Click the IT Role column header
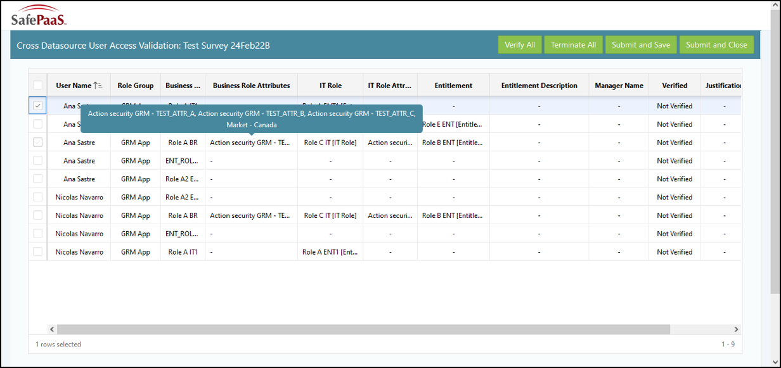The image size is (781, 368). point(330,86)
